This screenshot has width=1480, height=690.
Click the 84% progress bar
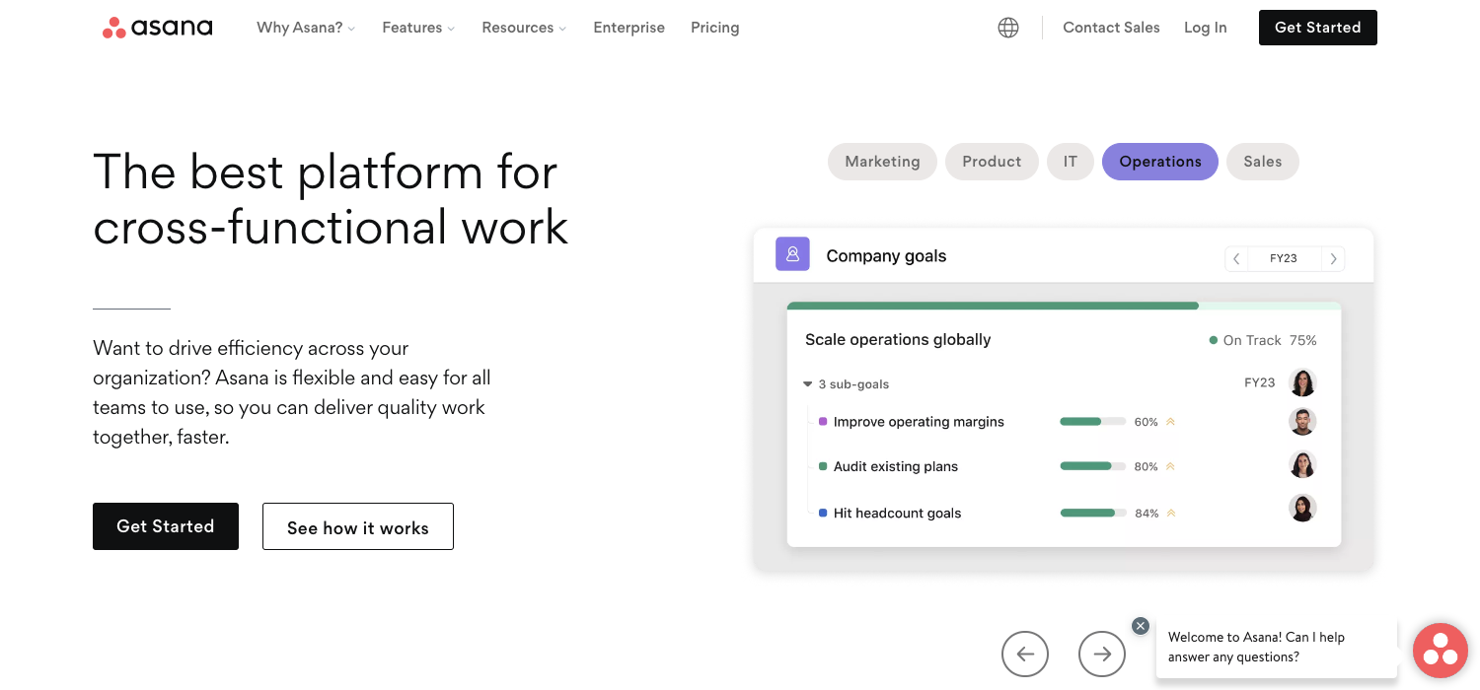pyautogui.click(x=1092, y=513)
